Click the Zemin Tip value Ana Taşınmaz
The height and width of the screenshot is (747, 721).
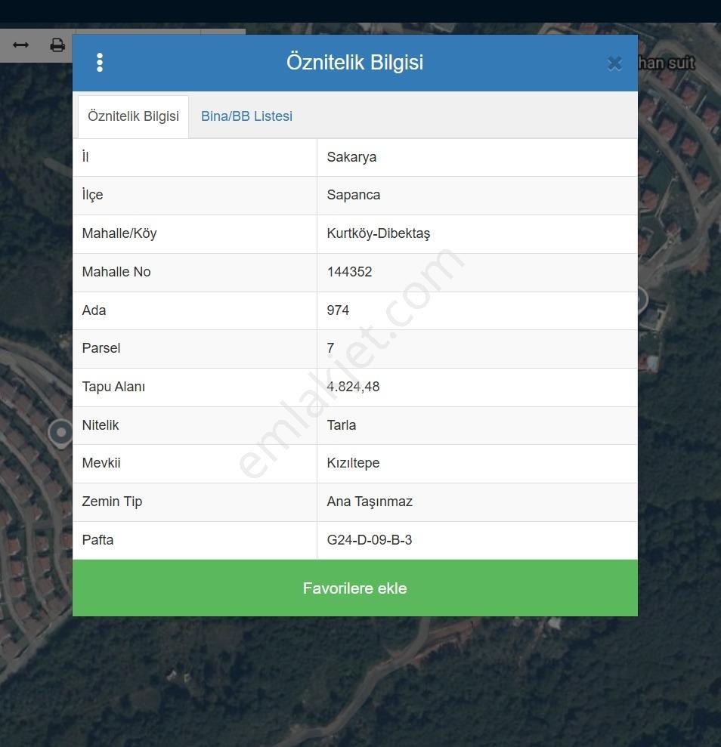[370, 502]
